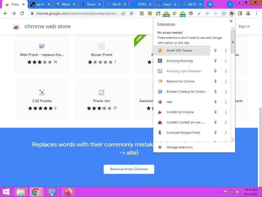This screenshot has width=262, height=197.
Task: Click the grayscale doge extension icon
Action: (142, 13)
